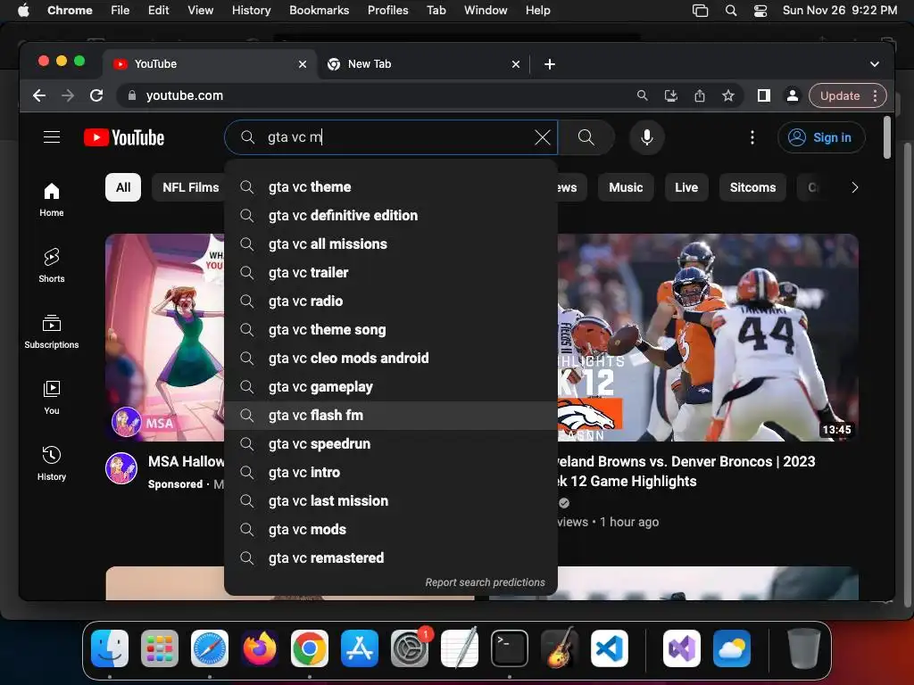
Task: Open the Browns vs. Broncos highlights thumbnail
Action: (708, 337)
